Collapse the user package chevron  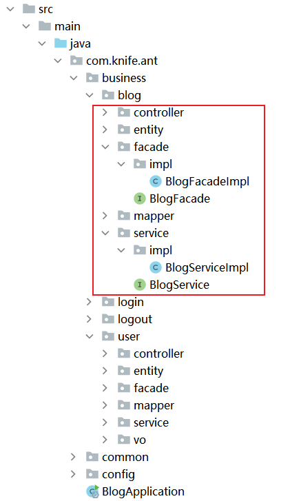pyautogui.click(x=90, y=336)
